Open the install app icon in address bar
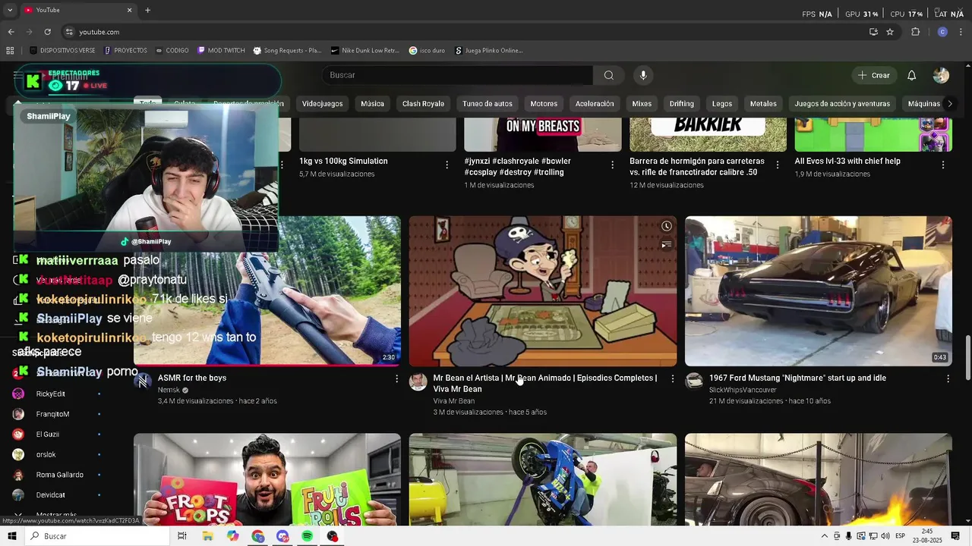 pyautogui.click(x=873, y=32)
